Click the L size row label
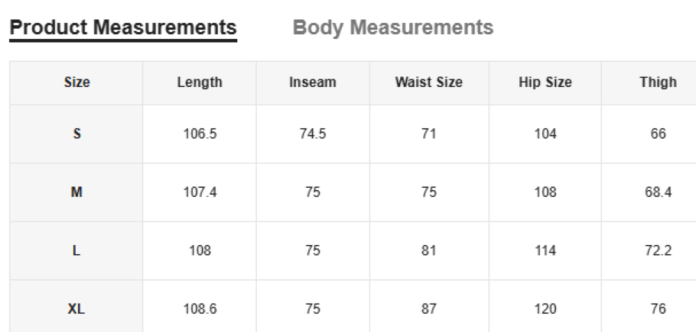The image size is (696, 332). coord(77,251)
